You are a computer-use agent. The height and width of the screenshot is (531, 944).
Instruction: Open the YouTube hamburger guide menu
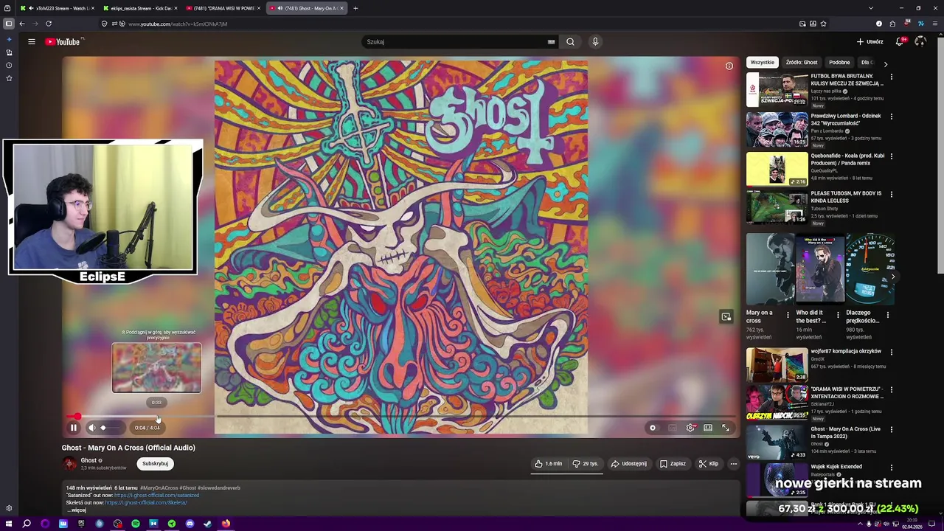pos(32,42)
